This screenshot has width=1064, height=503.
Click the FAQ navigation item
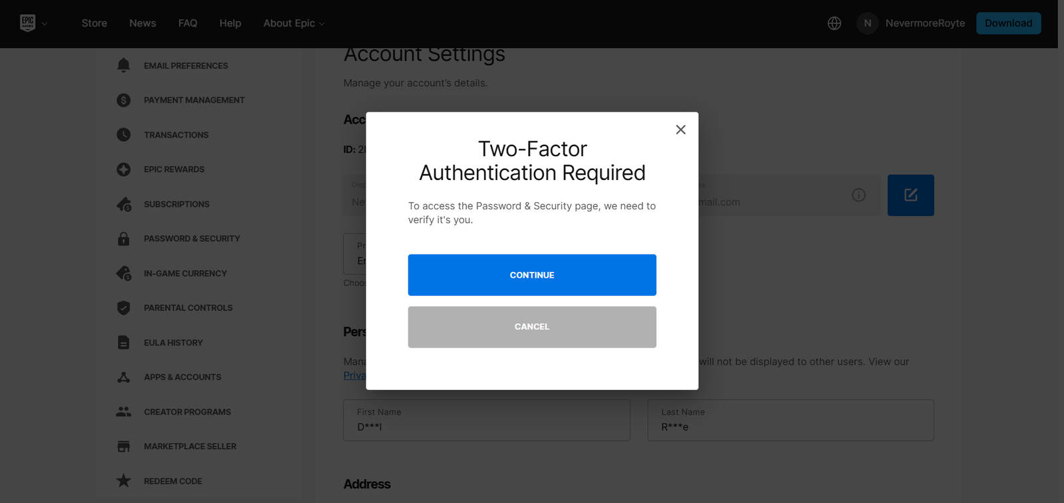pos(188,23)
